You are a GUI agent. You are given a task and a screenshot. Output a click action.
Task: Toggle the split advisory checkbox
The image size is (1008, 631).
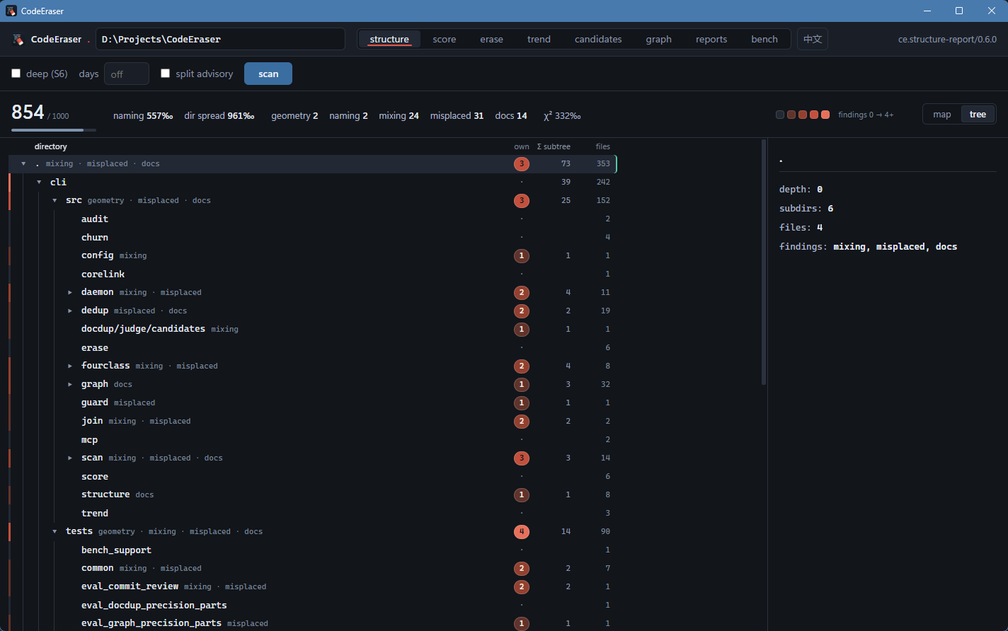[x=166, y=74]
